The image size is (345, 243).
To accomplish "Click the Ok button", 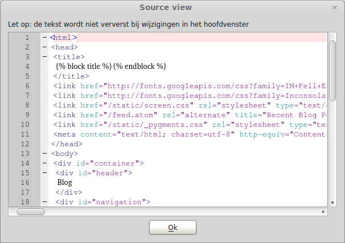I will pos(172,228).
